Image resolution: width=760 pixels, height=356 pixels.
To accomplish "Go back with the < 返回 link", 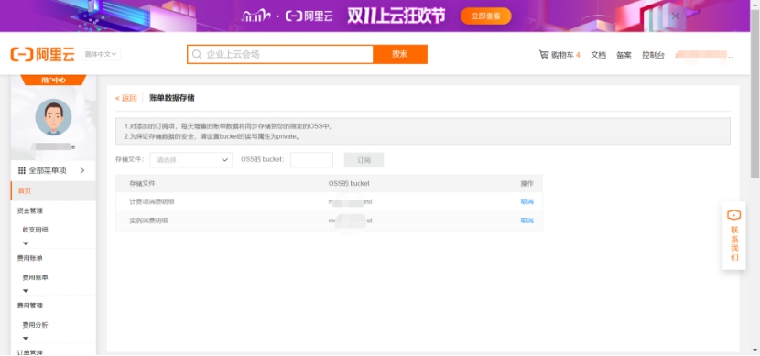I will coord(126,98).
